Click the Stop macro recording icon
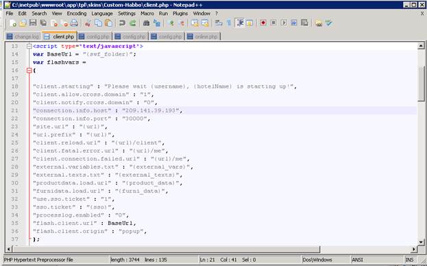 pyautogui.click(x=273, y=23)
